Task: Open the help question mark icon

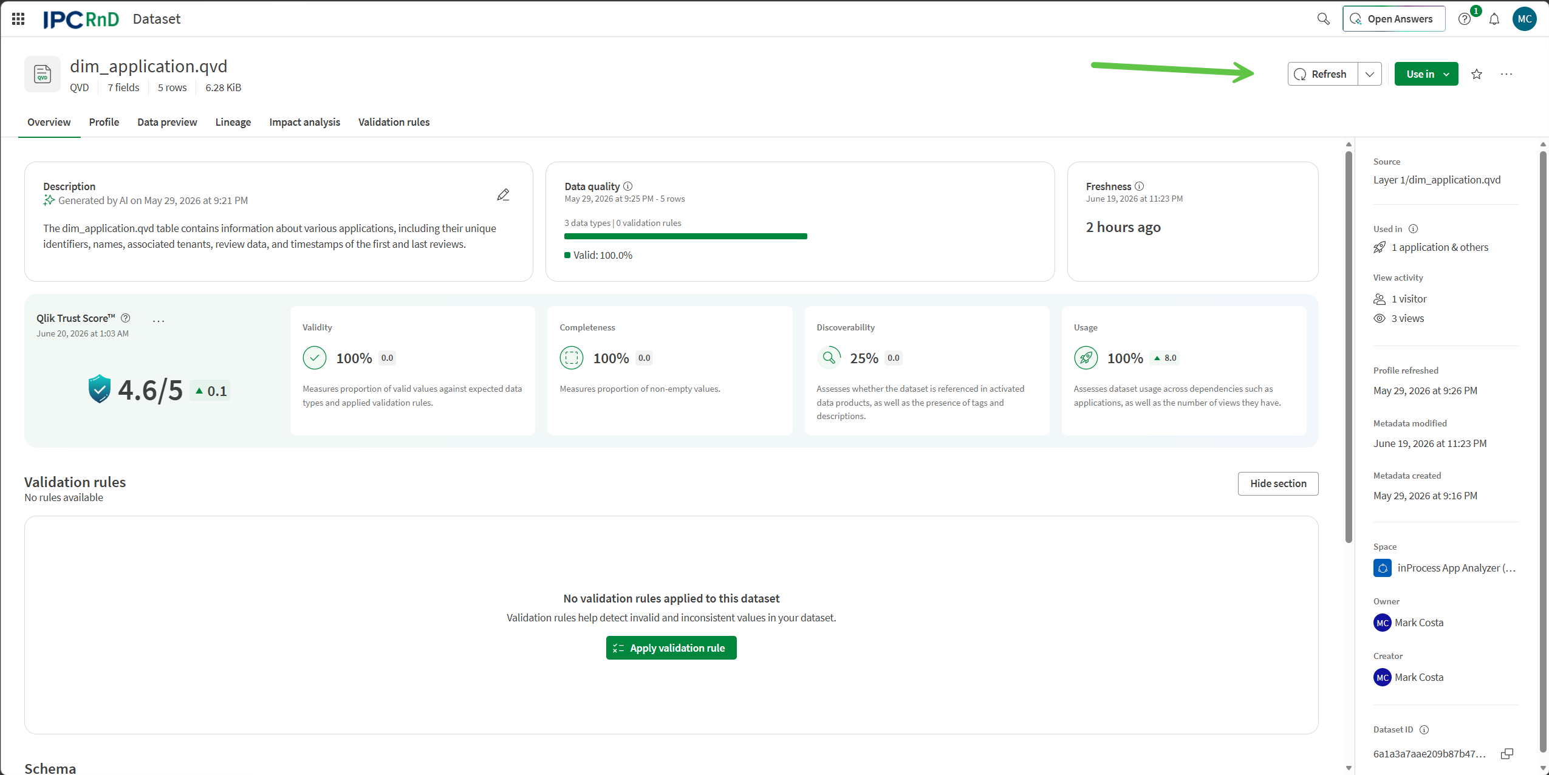Action: coord(1465,19)
